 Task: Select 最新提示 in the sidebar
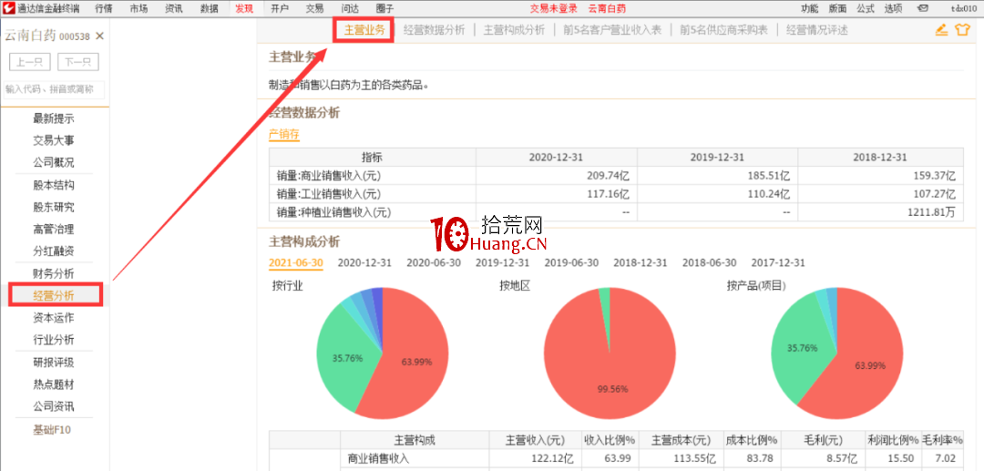(54, 118)
